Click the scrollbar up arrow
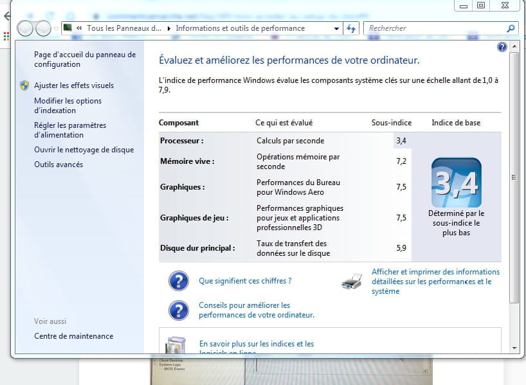Image resolution: width=526 pixels, height=385 pixels. pos(514,46)
